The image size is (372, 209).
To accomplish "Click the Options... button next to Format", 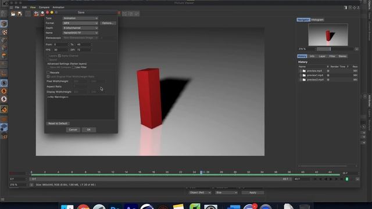I will coord(108,23).
